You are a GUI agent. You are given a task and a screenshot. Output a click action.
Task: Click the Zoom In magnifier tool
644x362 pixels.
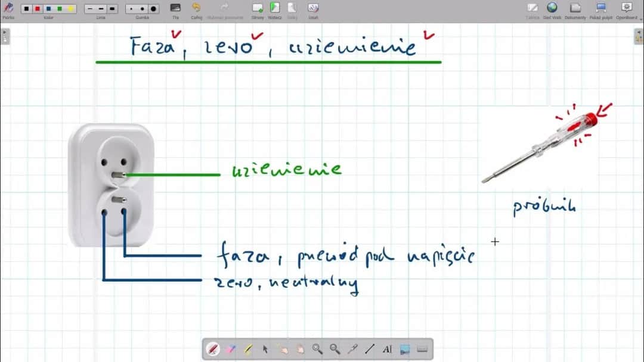(317, 349)
